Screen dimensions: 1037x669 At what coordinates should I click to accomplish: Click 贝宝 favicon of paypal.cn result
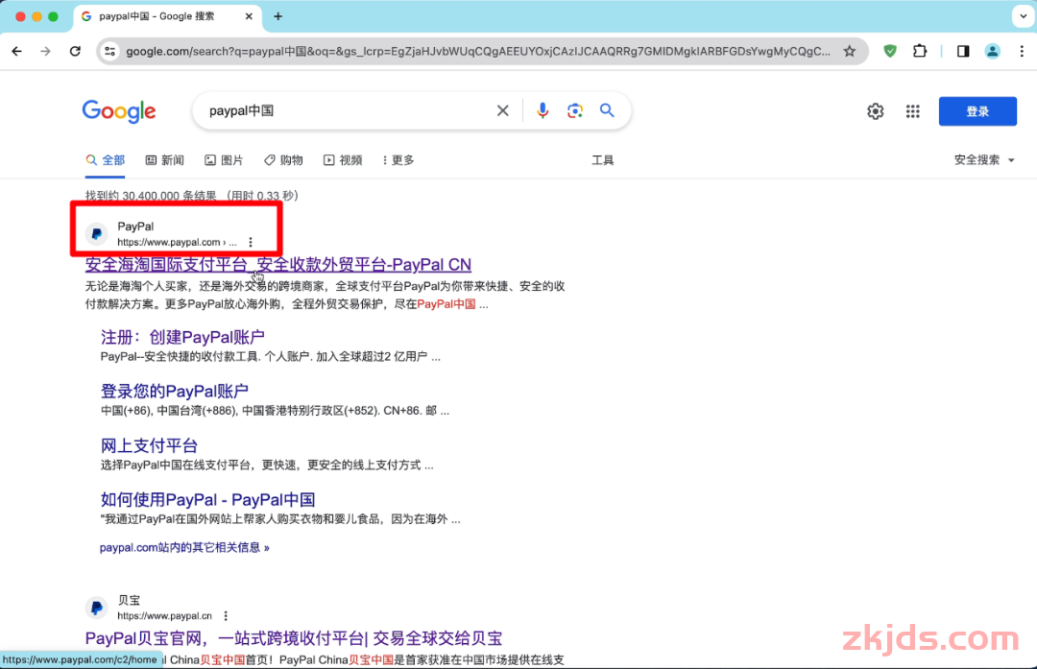click(x=97, y=608)
